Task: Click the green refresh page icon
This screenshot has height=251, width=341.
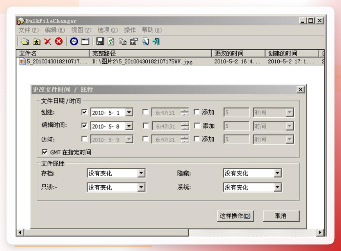Action: click(111, 41)
